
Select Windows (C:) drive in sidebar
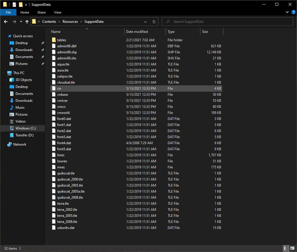pos(25,128)
